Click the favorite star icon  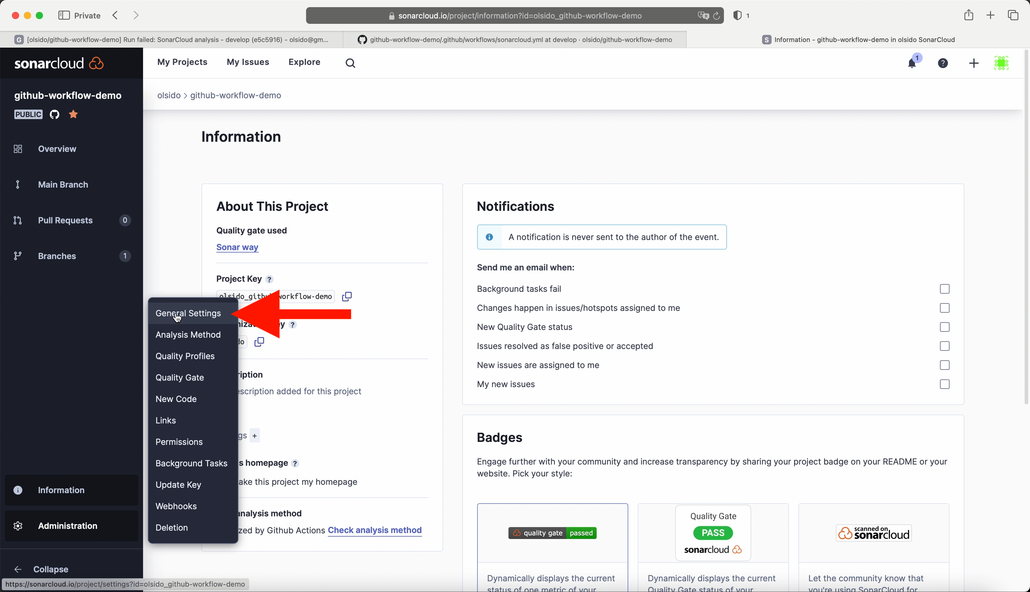coord(73,114)
